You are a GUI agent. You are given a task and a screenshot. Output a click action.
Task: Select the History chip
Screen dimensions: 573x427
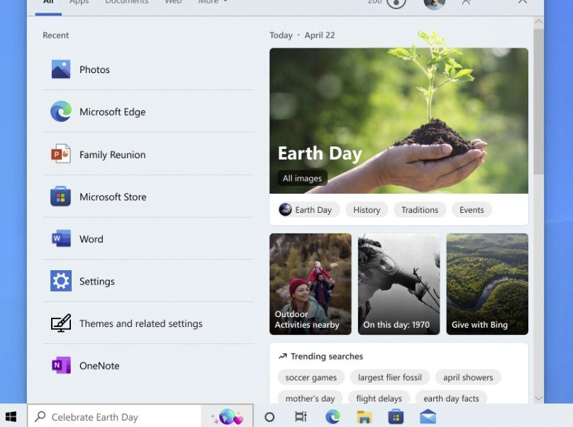tap(367, 210)
